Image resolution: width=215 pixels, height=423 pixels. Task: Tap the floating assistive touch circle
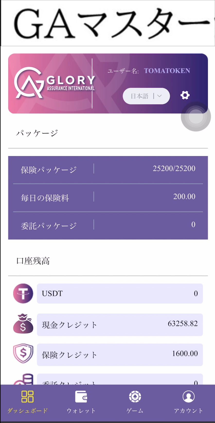click(x=196, y=117)
